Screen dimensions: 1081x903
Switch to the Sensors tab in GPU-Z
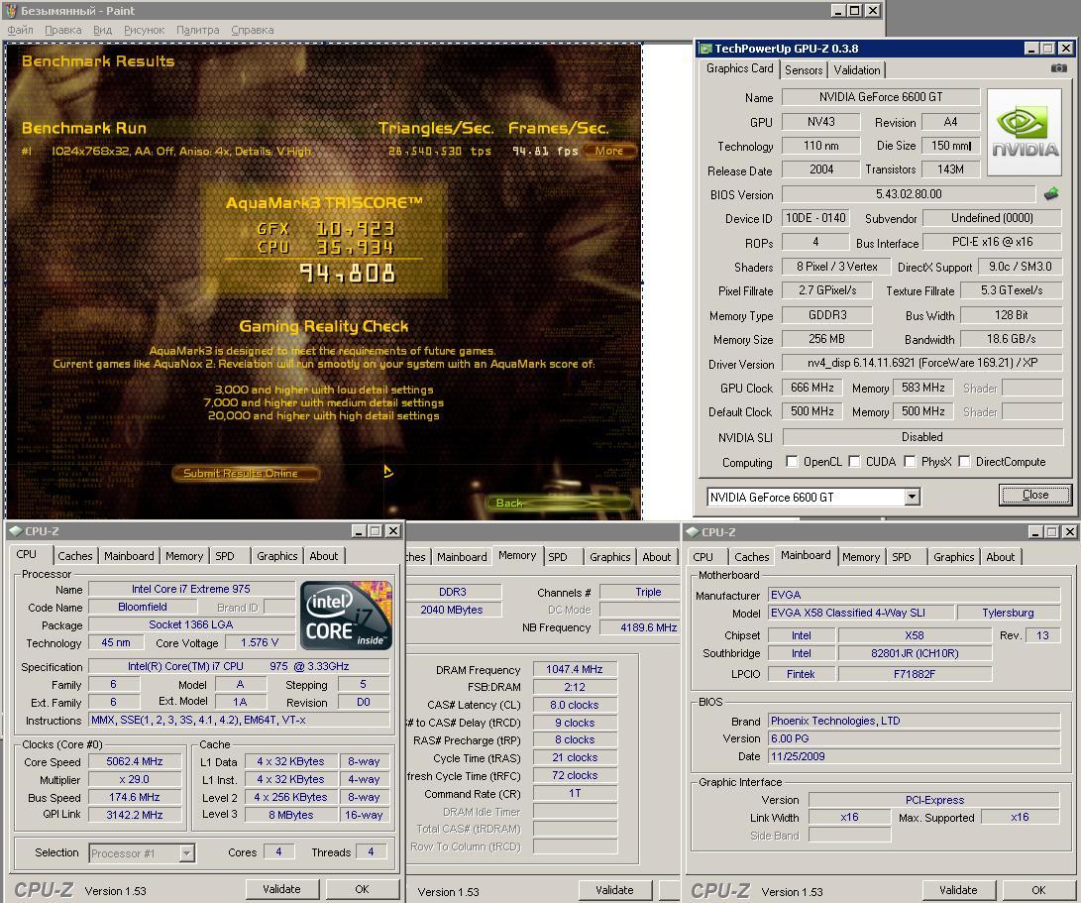(x=804, y=69)
